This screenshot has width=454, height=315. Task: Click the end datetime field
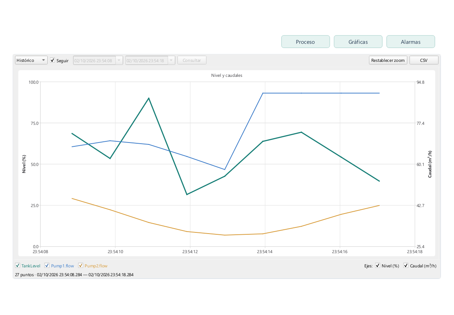(x=147, y=60)
